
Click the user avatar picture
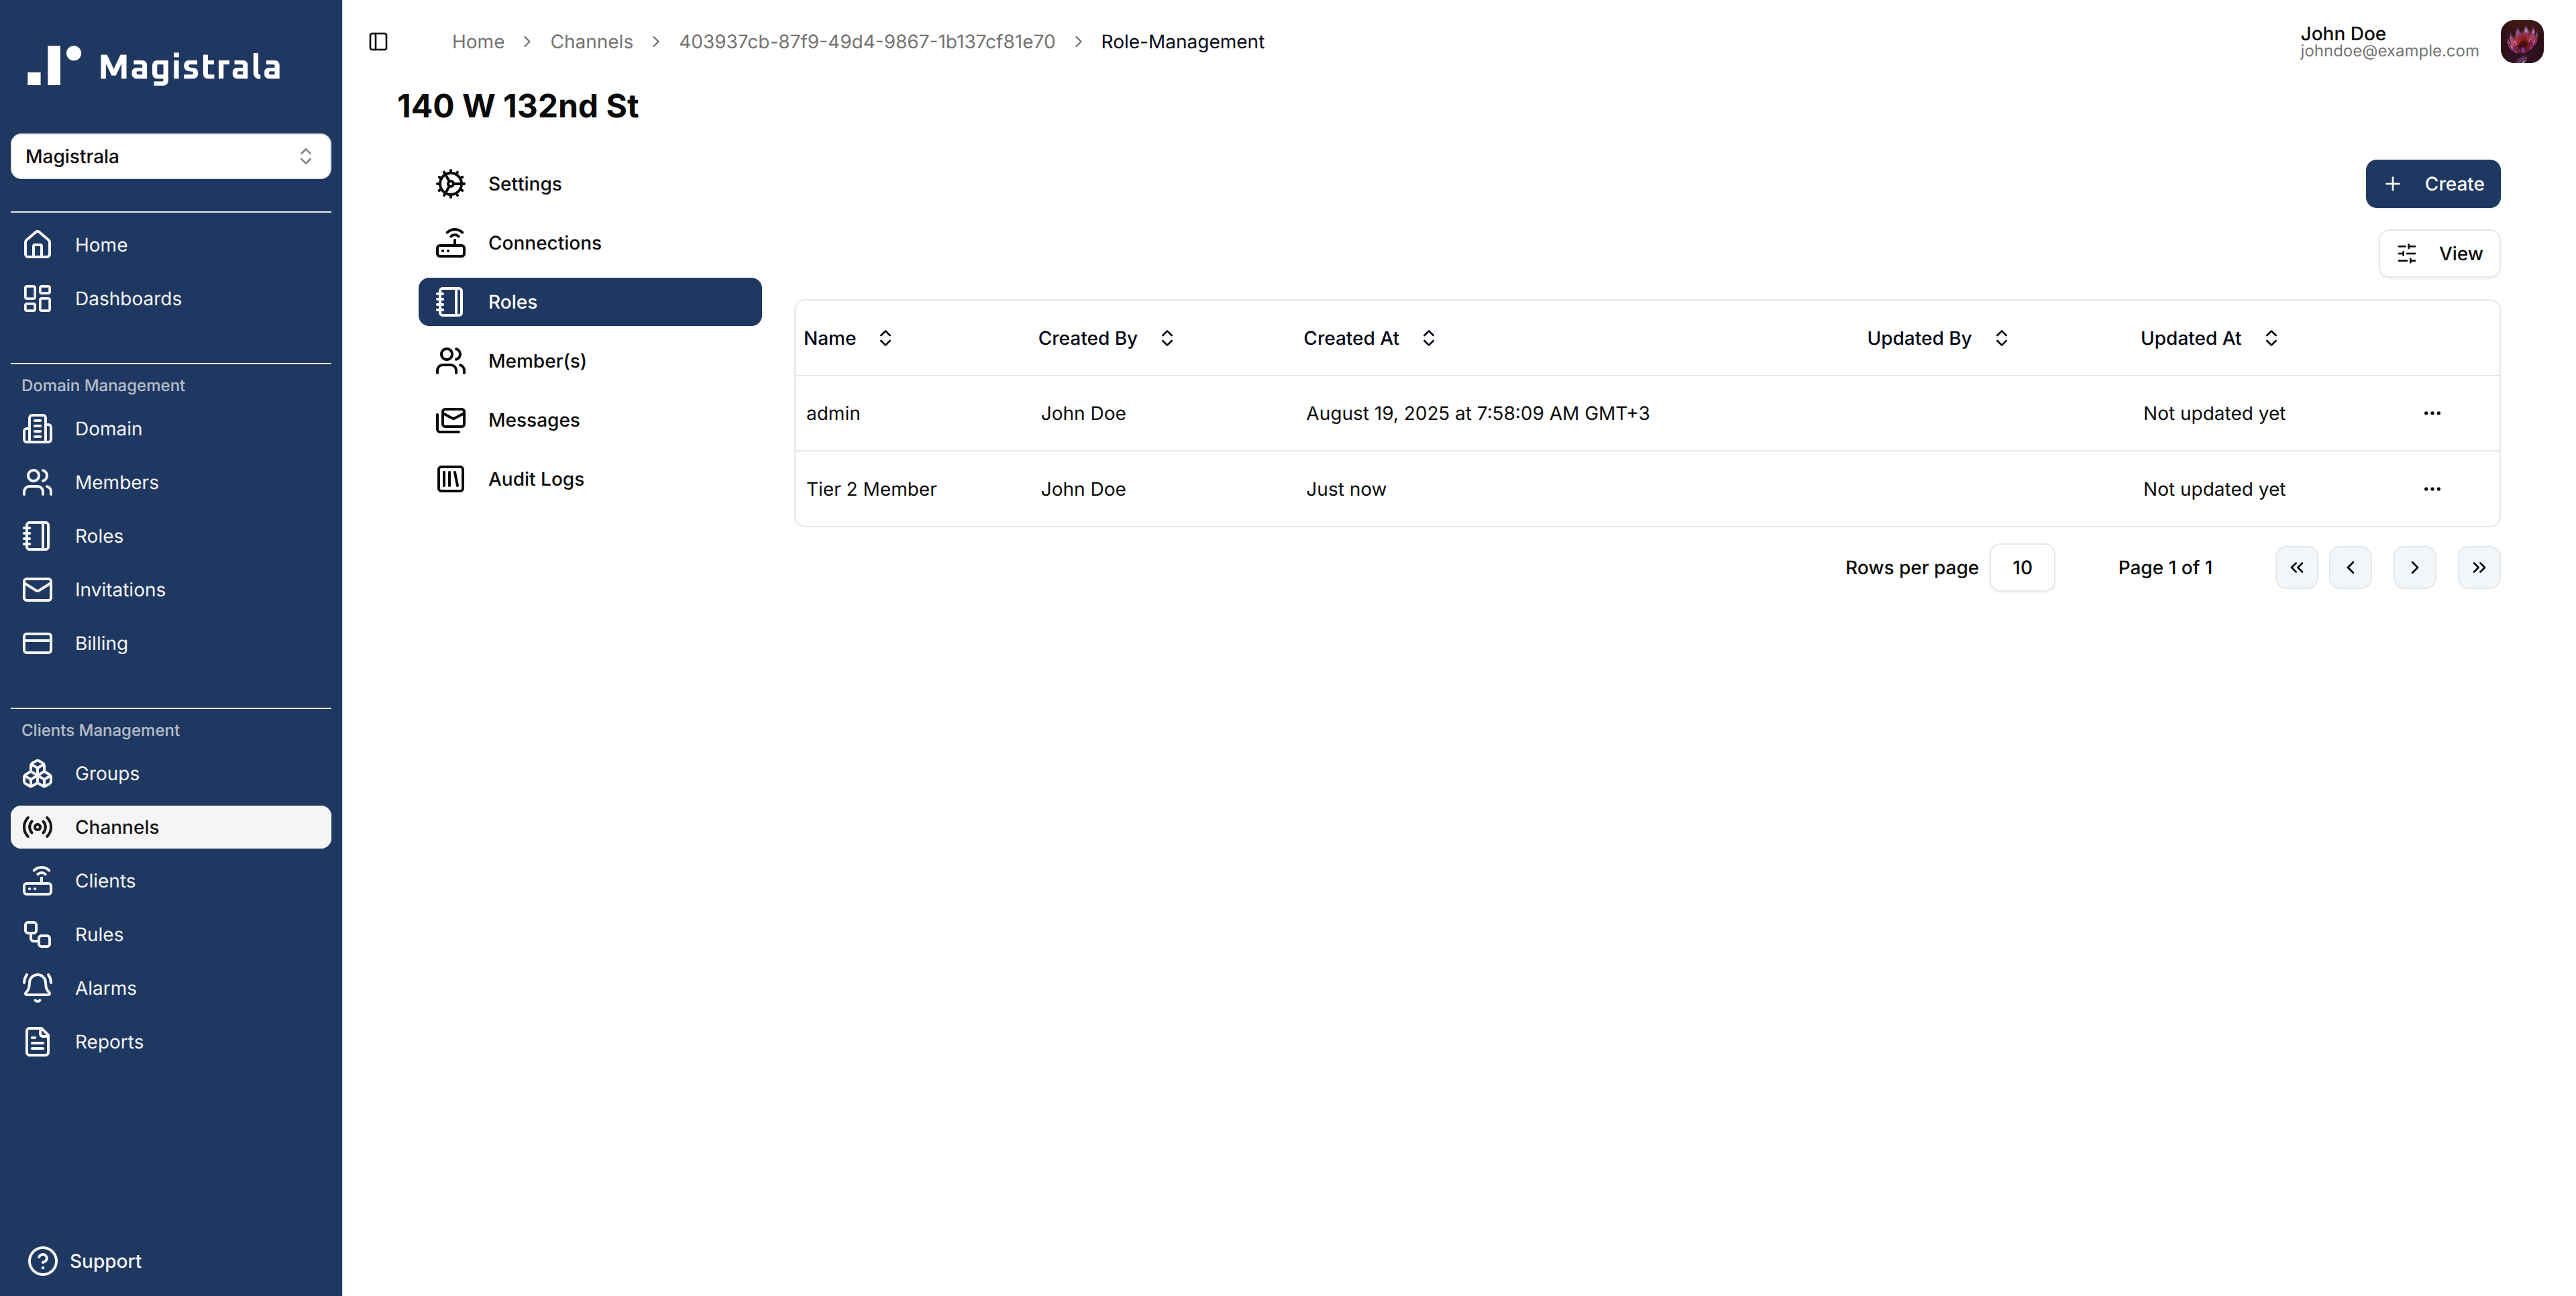click(2521, 42)
